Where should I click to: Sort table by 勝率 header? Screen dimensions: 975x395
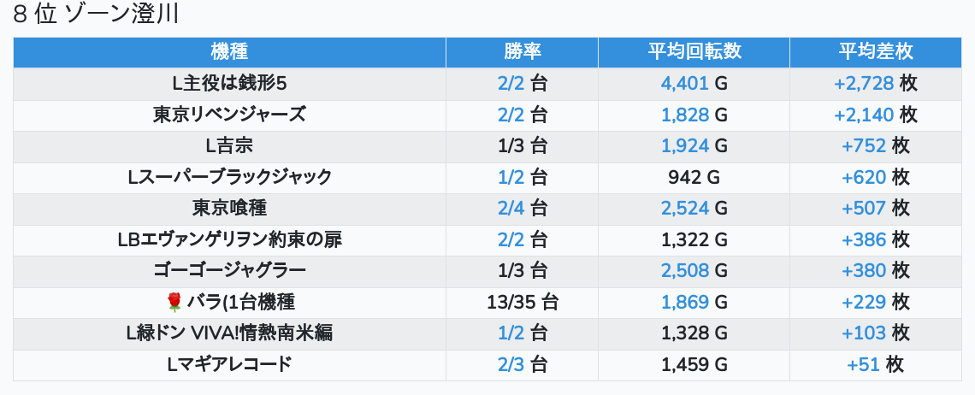pos(522,51)
